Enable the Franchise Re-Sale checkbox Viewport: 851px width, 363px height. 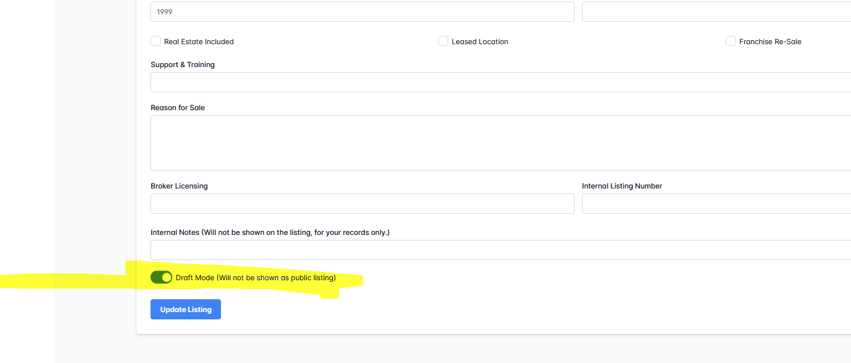[x=731, y=41]
